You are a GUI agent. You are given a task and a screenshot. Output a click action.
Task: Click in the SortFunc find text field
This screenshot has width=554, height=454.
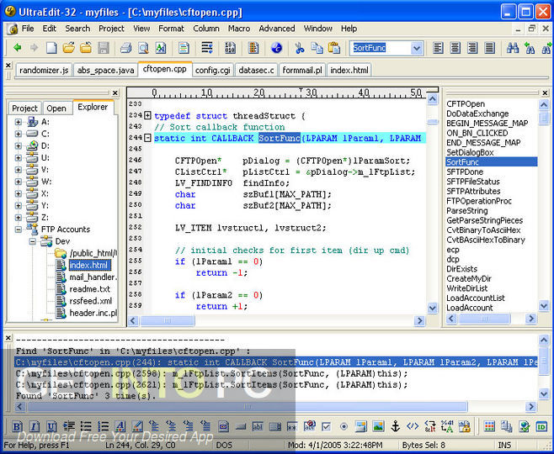(381, 48)
